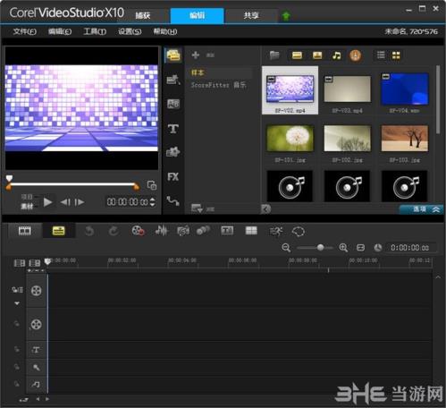Click the enlarge preview window icon
The image size is (446, 408).
pos(152,185)
